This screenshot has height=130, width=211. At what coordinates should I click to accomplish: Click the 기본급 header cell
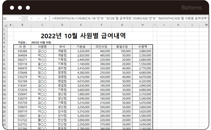point(81,47)
